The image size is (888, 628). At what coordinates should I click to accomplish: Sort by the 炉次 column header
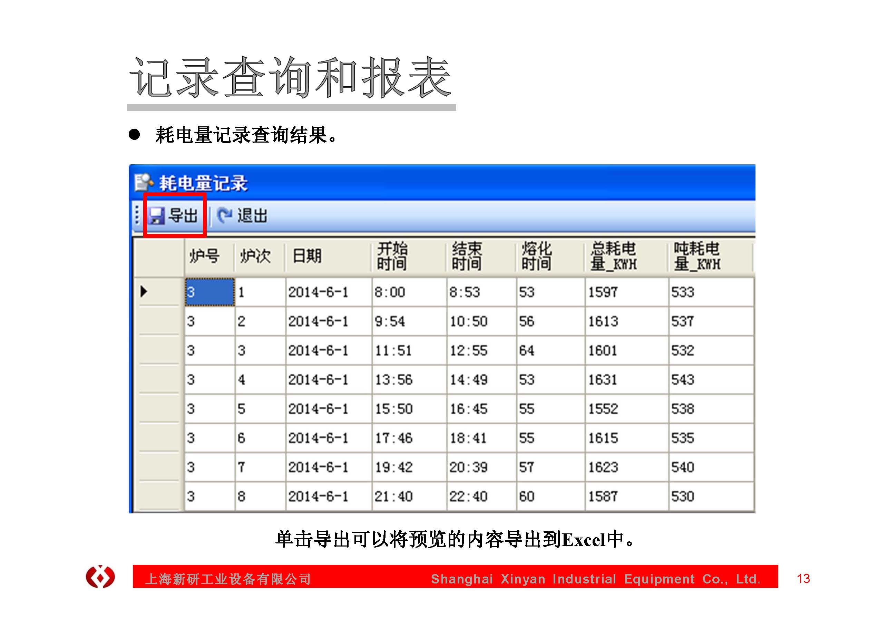tap(260, 256)
